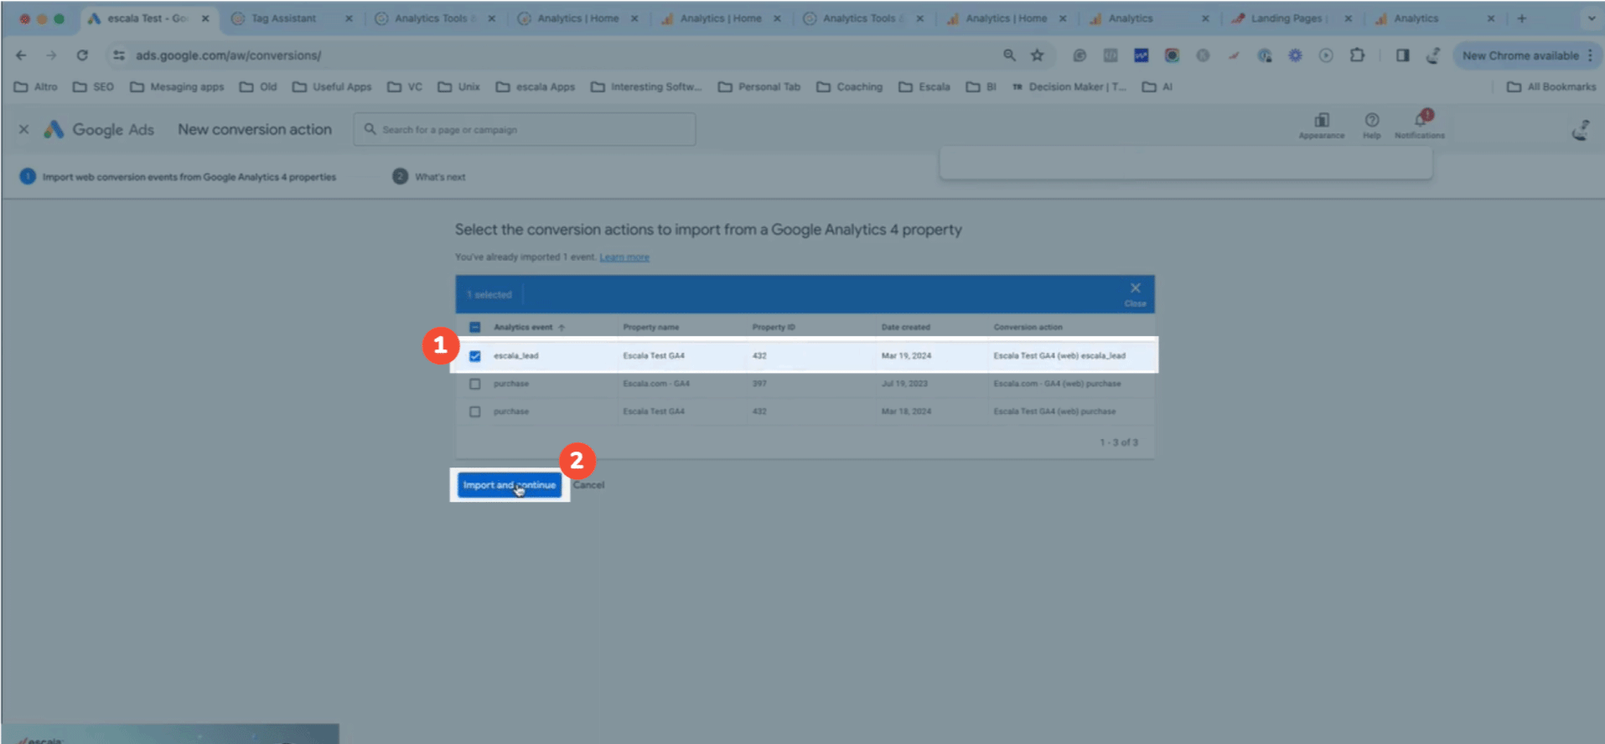Click the browser forward arrow
This screenshot has width=1605, height=744.
click(51, 55)
